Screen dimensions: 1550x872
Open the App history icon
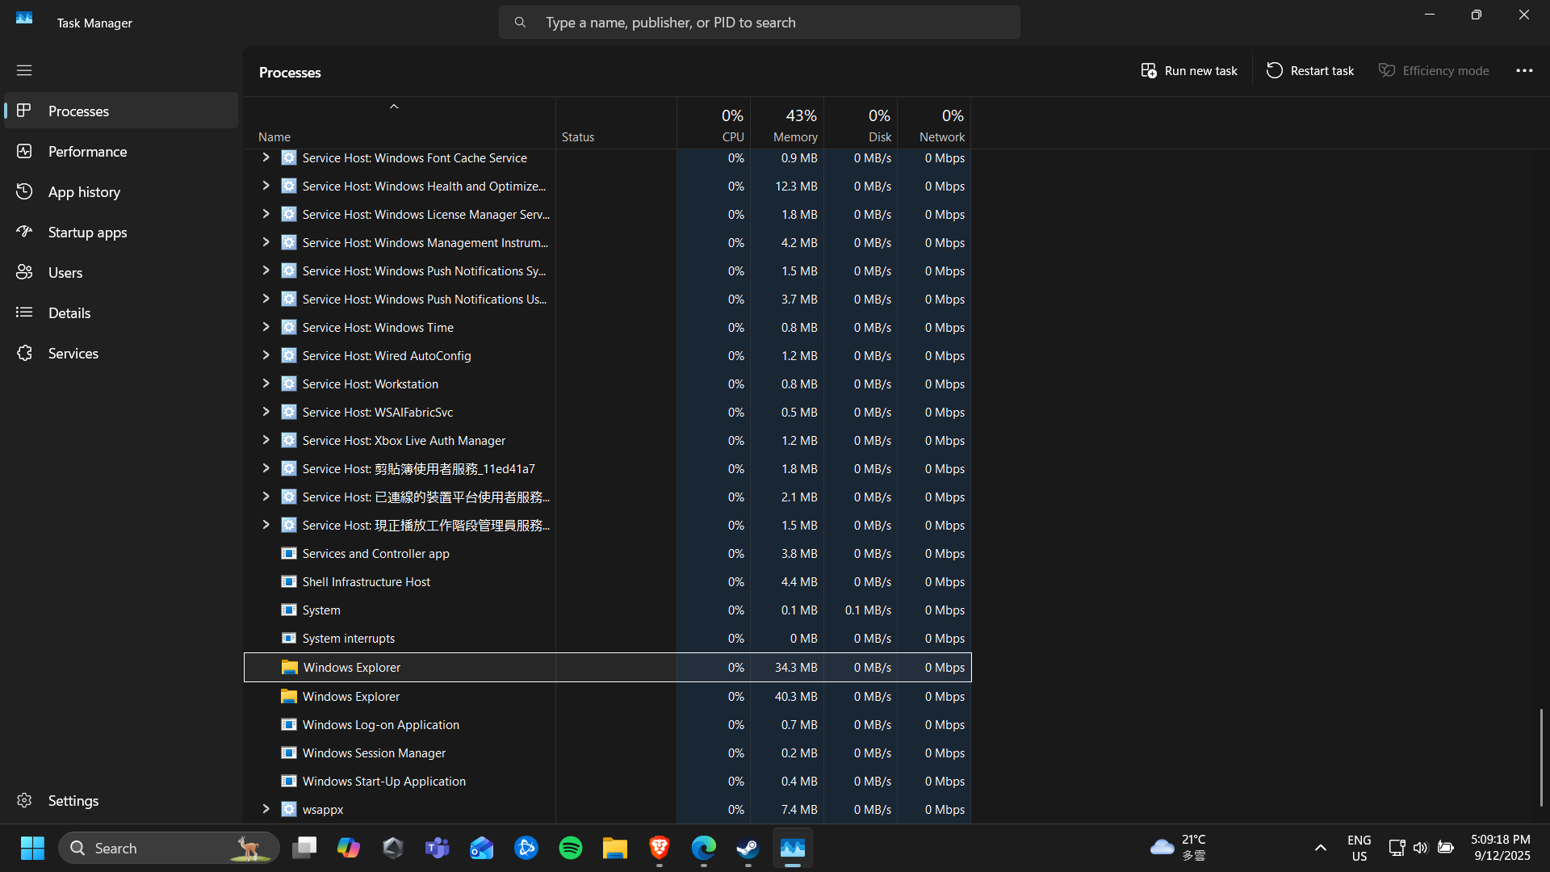[x=24, y=191]
